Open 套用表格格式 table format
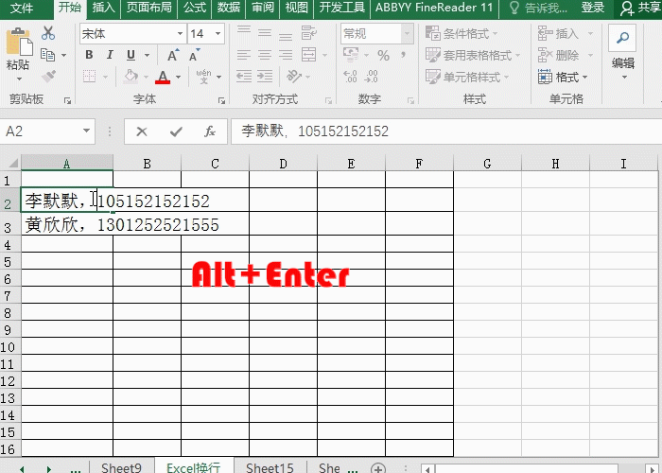This screenshot has height=473, width=662. (x=473, y=55)
